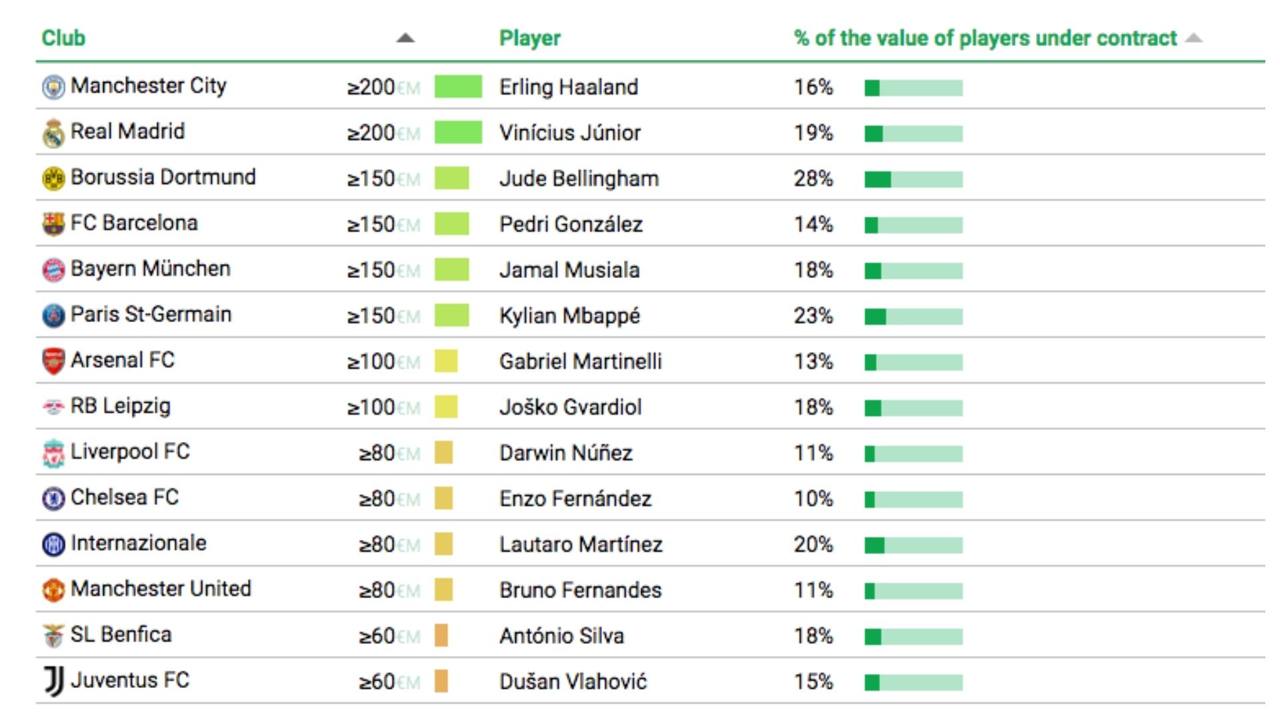Click SL Benfica's orange value swatch
The image size is (1280, 720).
tap(441, 635)
